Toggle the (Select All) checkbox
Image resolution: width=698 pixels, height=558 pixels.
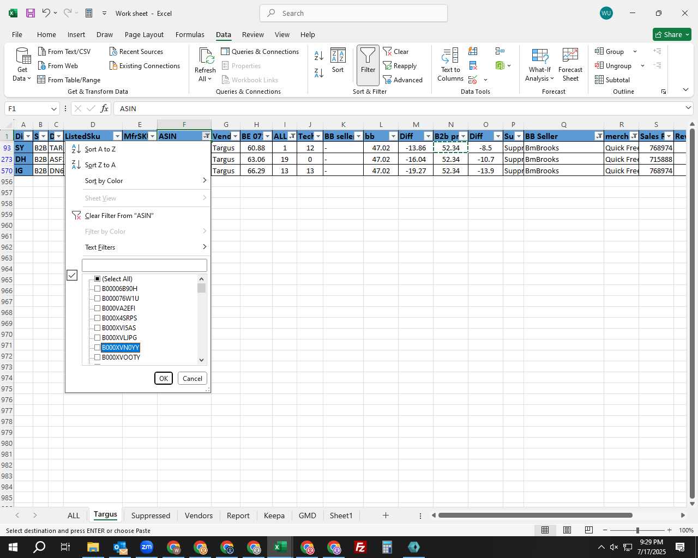[x=98, y=279]
